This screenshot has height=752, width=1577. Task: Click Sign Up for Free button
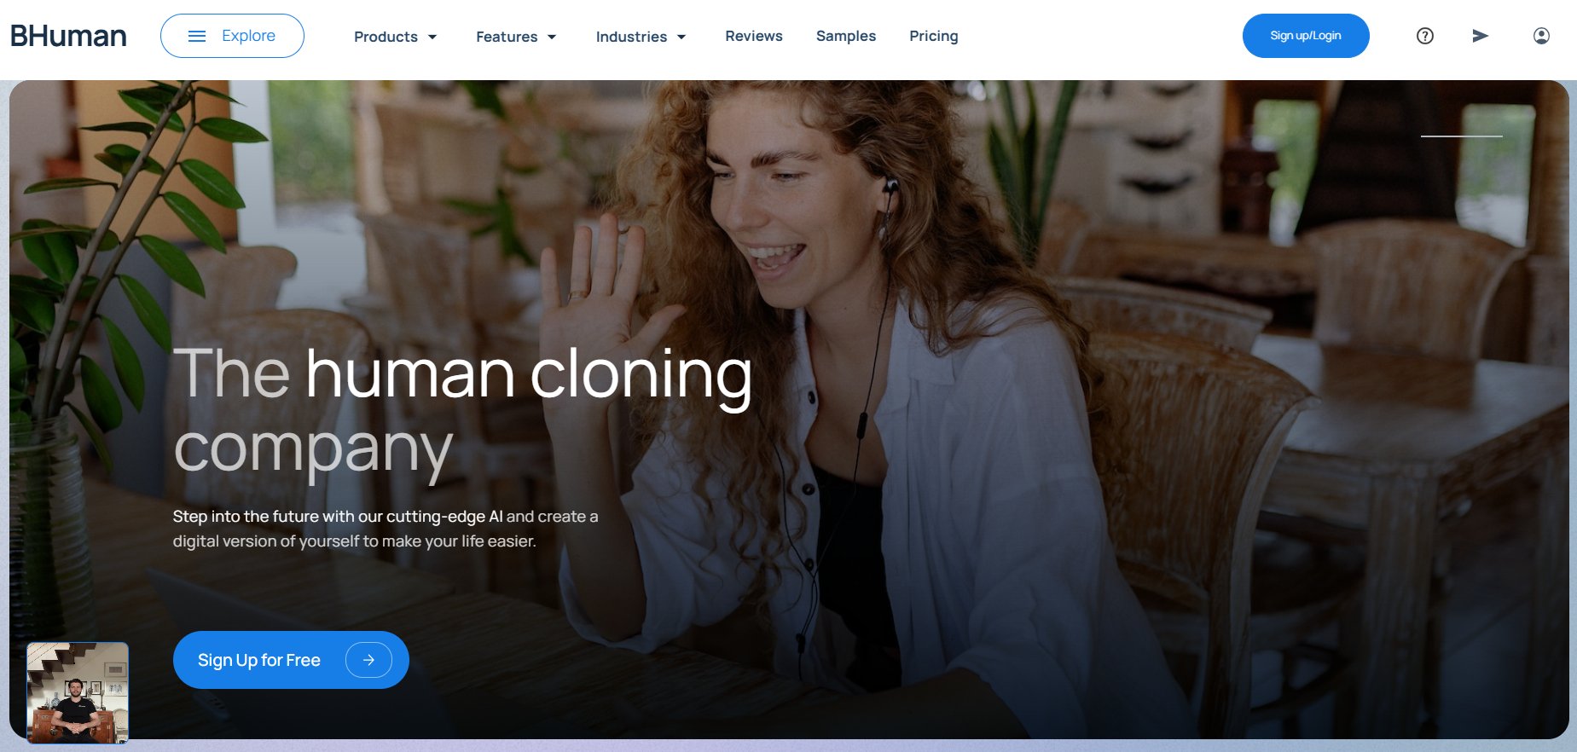[x=291, y=660]
